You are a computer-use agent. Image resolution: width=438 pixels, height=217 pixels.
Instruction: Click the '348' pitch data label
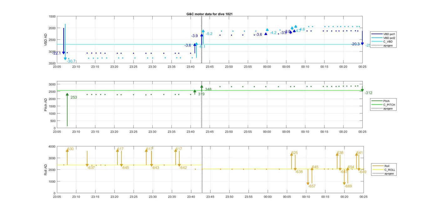coord(208,90)
